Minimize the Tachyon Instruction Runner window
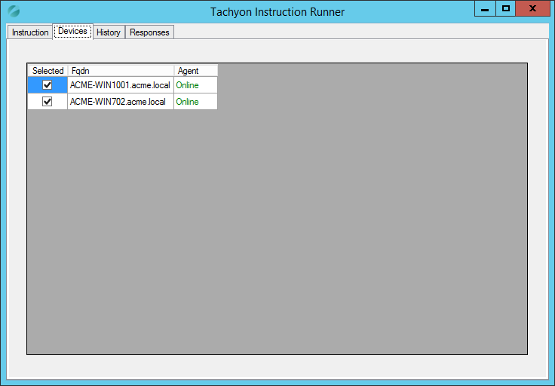555x386 pixels. click(x=485, y=8)
